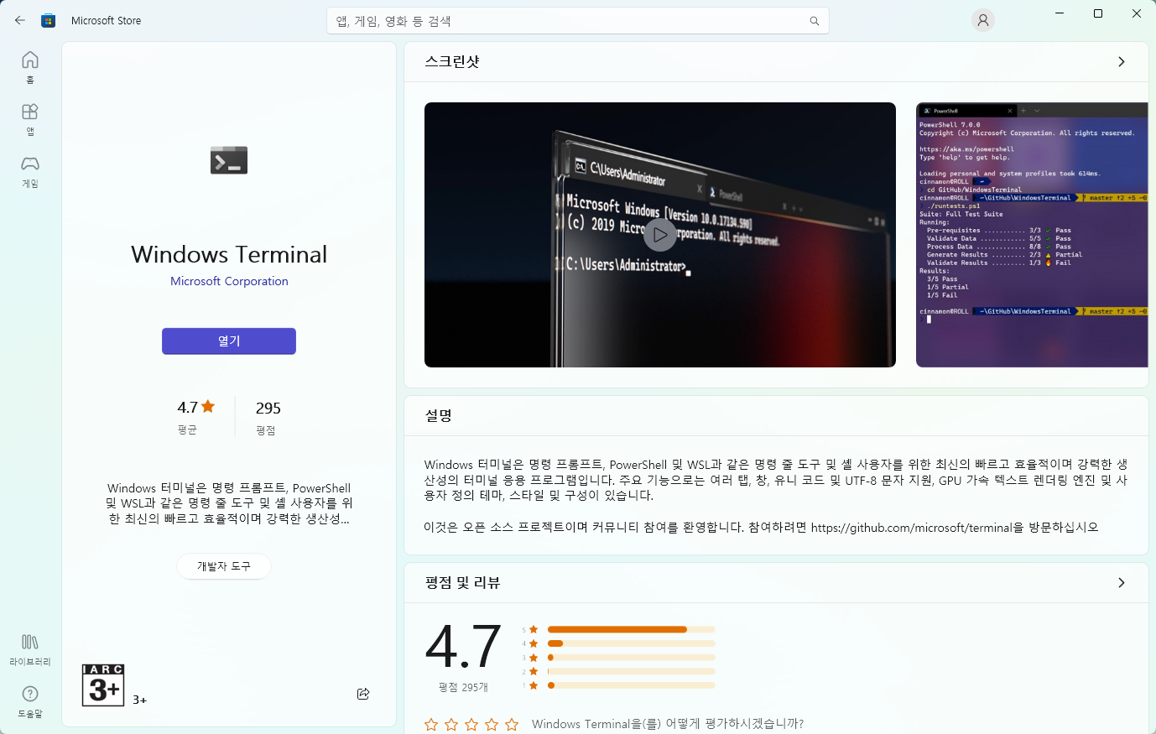Rate with the first star

[x=431, y=724]
